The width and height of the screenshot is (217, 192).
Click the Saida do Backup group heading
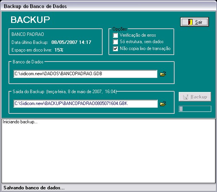click(x=28, y=92)
